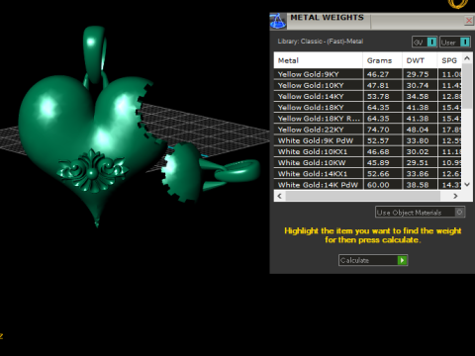Click the 30.74 DWT value
Screen dimensions: 475x356
[418, 86]
